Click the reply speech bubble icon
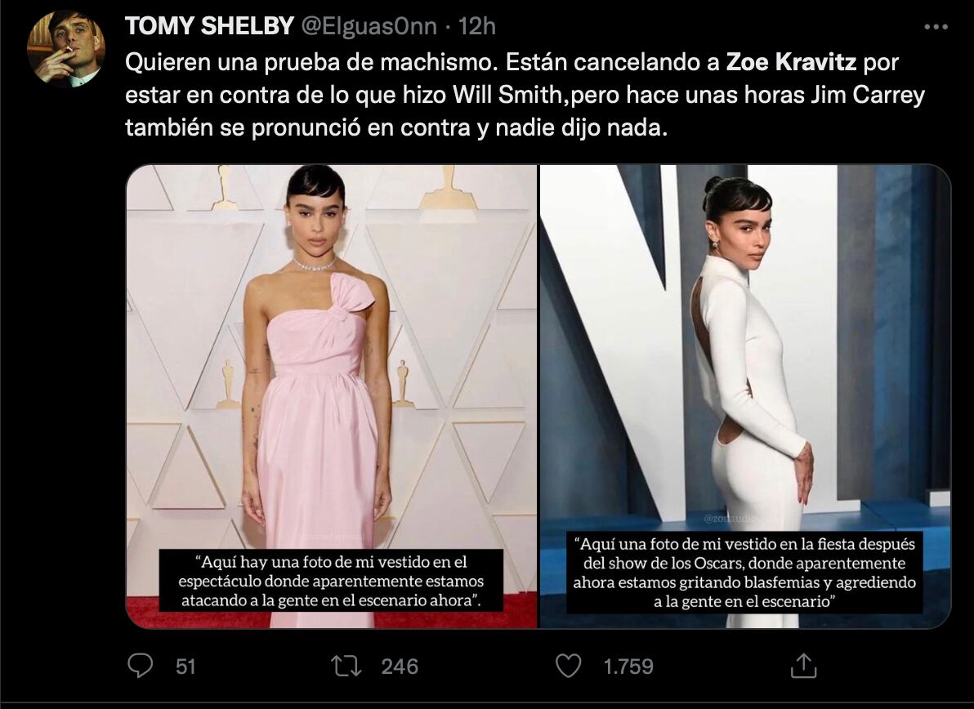Image resolution: width=974 pixels, height=709 pixels. pyautogui.click(x=140, y=666)
